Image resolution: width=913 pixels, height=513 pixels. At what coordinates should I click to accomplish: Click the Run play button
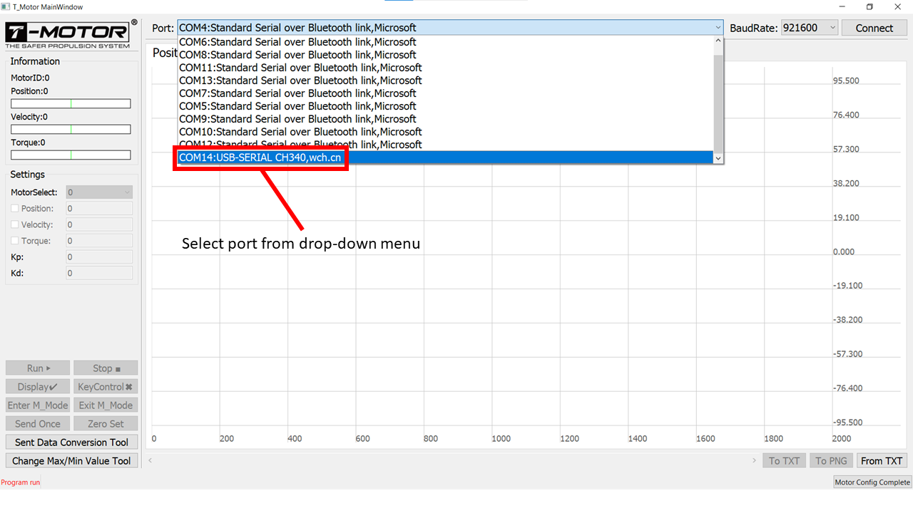pyautogui.click(x=38, y=368)
